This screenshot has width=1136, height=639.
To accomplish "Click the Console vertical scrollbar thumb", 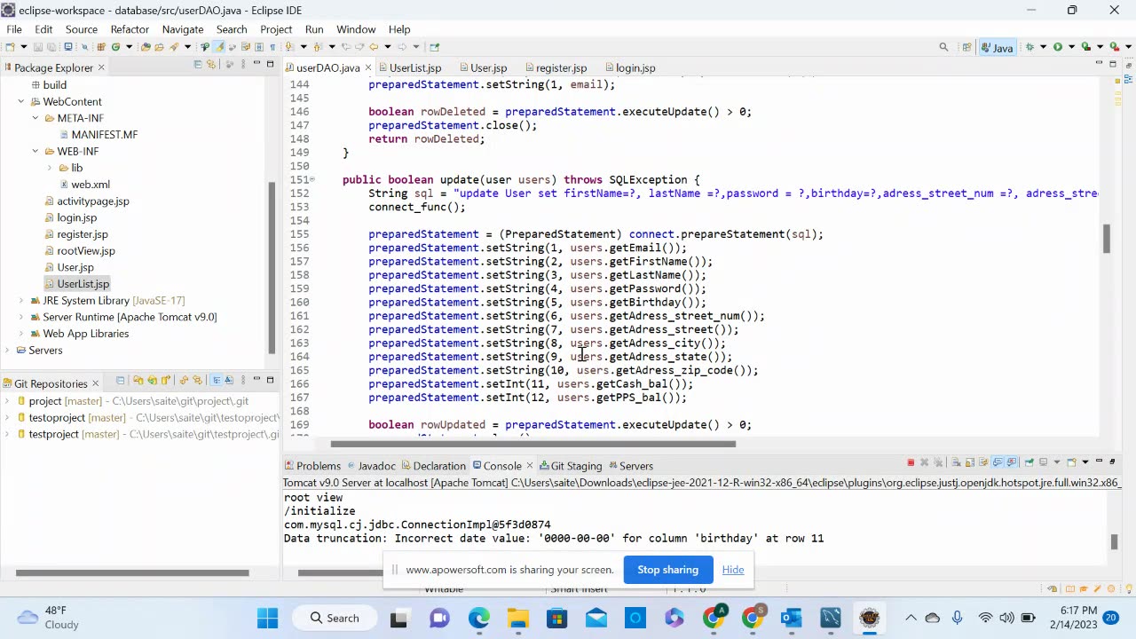I will pos(1113,540).
